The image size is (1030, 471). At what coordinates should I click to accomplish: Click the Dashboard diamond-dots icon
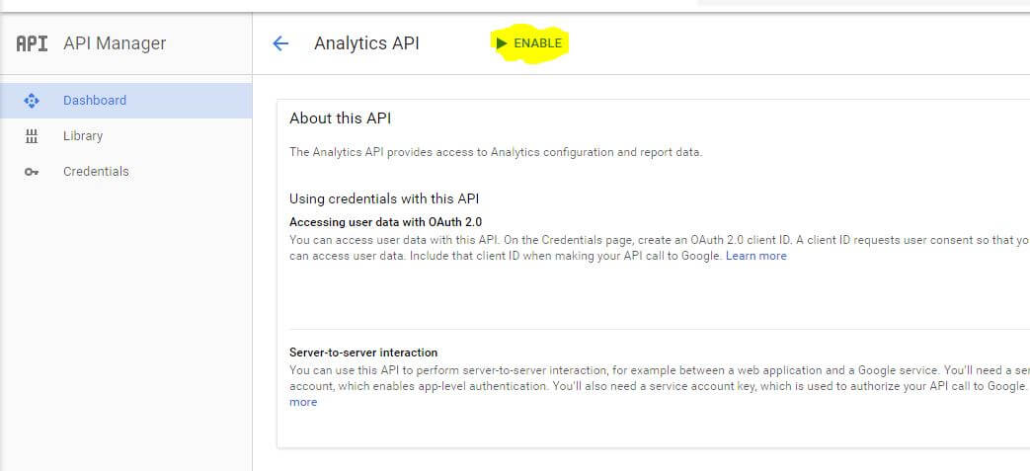click(32, 101)
